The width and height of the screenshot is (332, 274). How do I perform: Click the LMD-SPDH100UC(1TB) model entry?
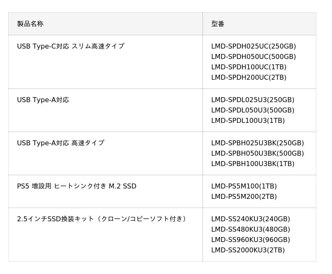click(249, 67)
